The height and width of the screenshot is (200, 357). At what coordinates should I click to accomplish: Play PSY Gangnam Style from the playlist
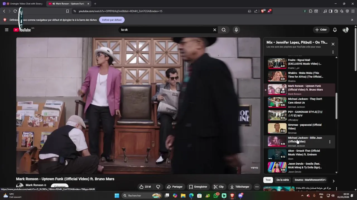point(300,116)
